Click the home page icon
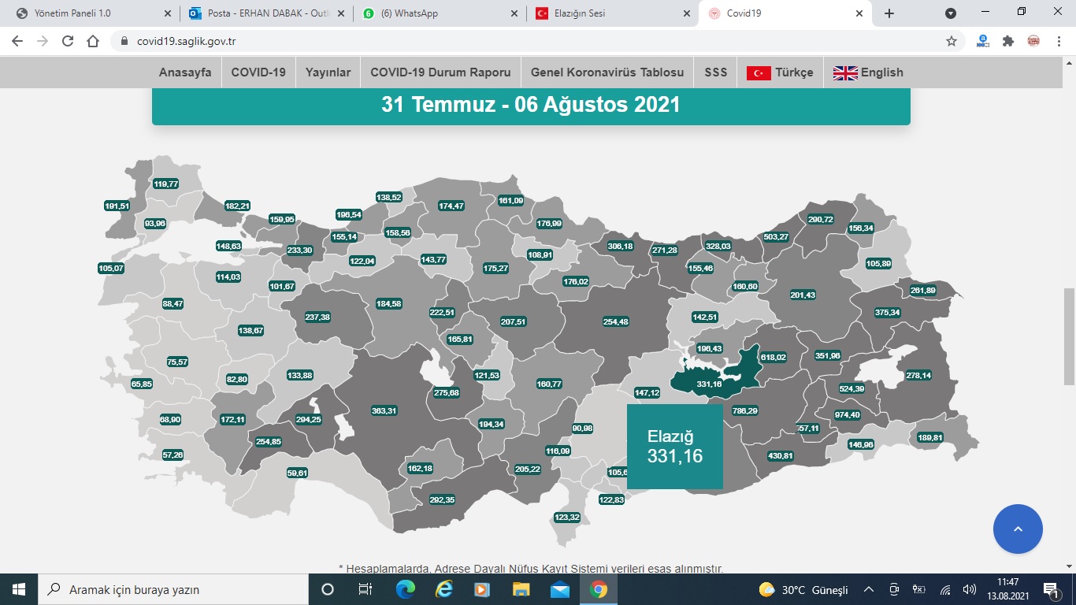The width and height of the screenshot is (1076, 605). click(93, 42)
